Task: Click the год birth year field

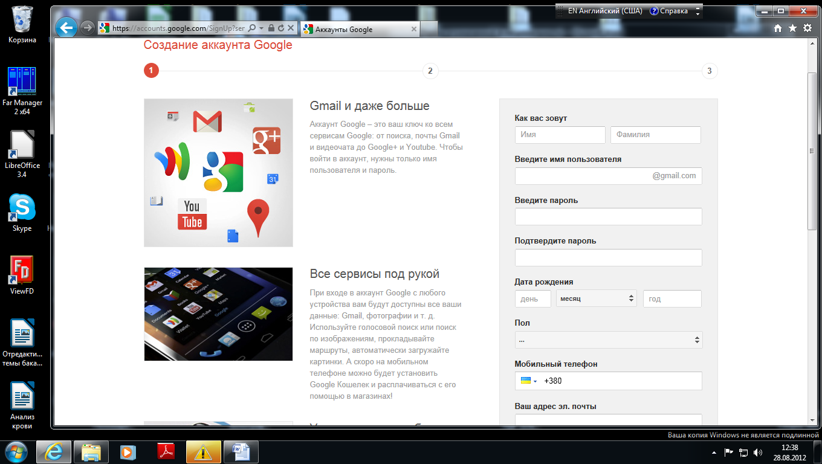Action: click(x=672, y=298)
